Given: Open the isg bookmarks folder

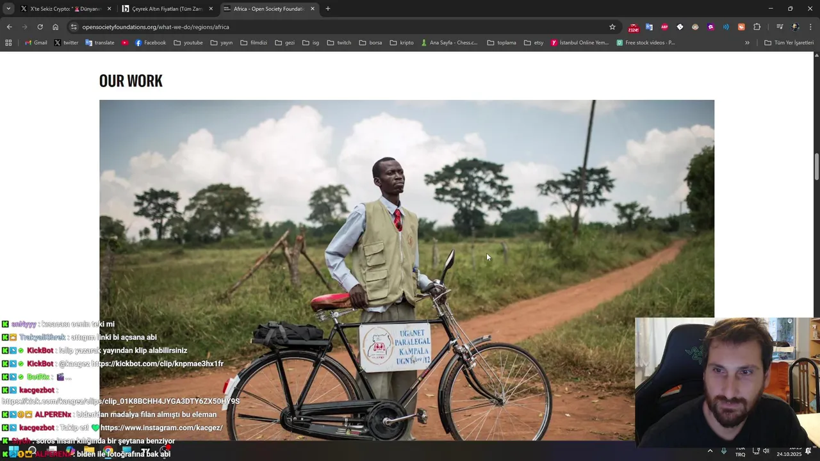Looking at the screenshot, I should [x=311, y=43].
